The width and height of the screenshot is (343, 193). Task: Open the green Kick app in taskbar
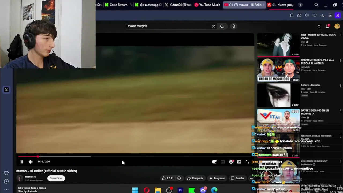(192, 190)
